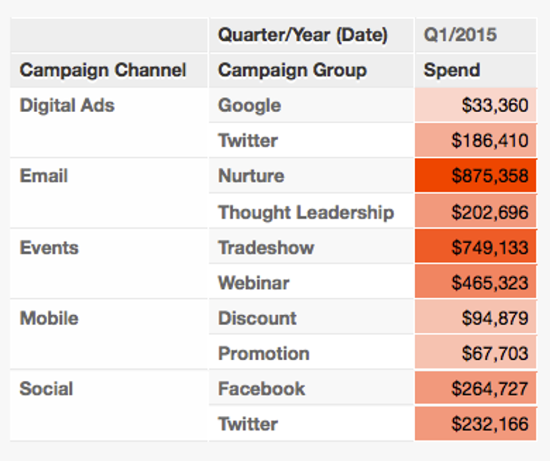Click the Quarter/Year (Date) header cell

[311, 35]
